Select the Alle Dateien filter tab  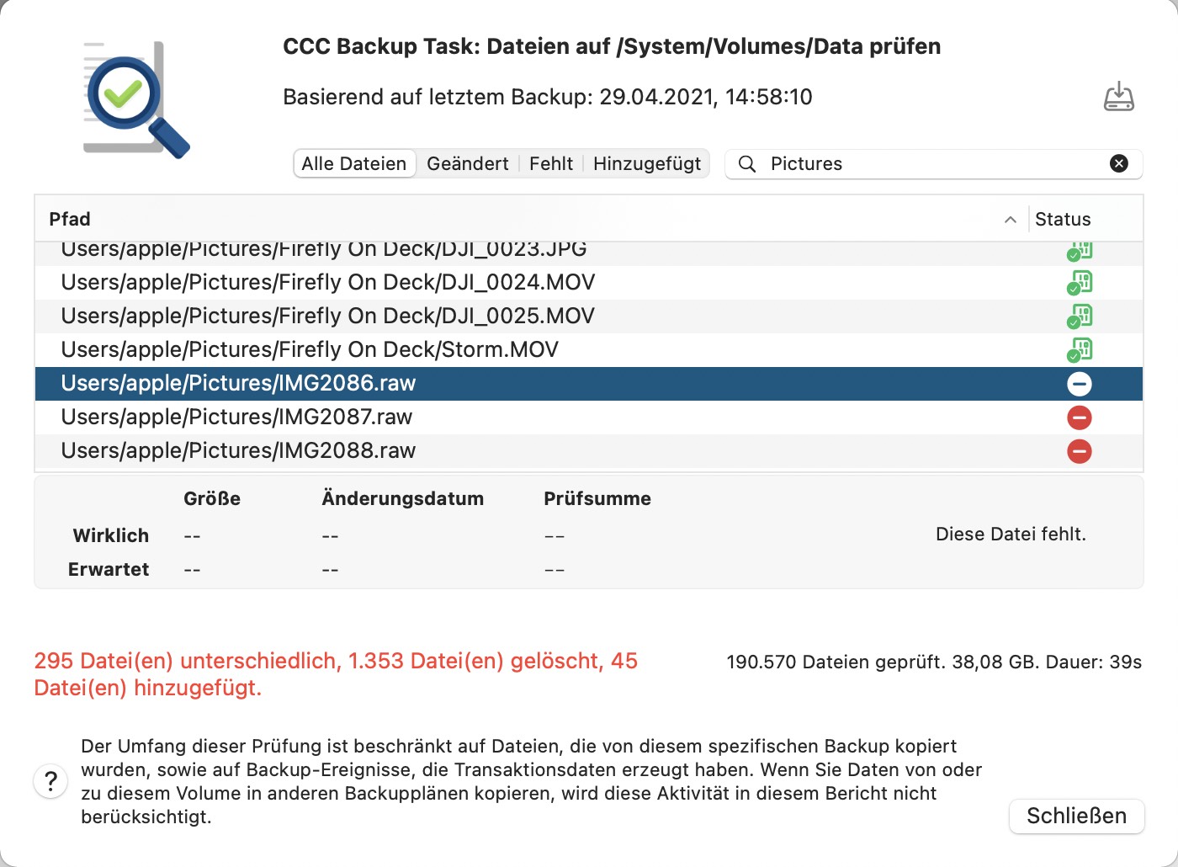point(354,163)
